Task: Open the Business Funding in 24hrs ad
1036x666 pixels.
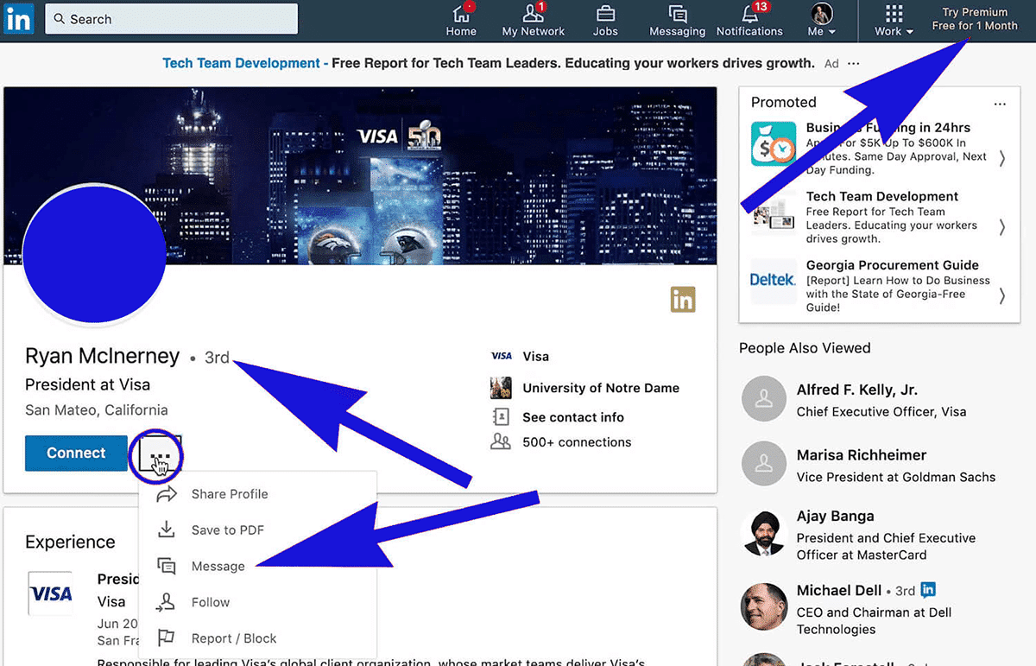Action: (x=888, y=128)
